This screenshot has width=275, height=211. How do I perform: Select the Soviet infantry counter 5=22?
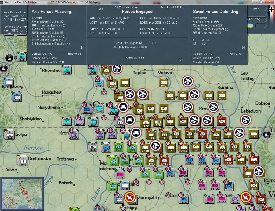[106, 71]
